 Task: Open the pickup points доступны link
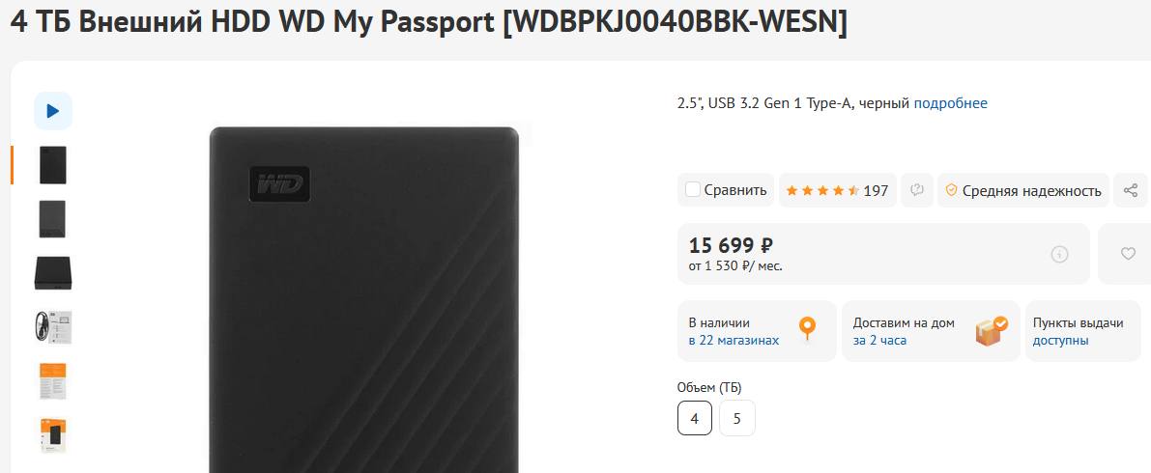click(1060, 340)
